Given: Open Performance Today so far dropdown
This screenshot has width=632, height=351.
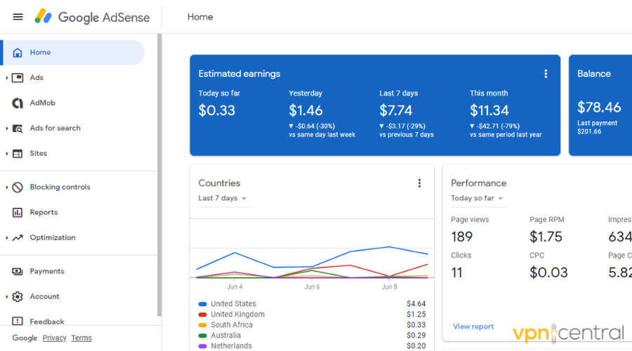Looking at the screenshot, I should click(478, 199).
